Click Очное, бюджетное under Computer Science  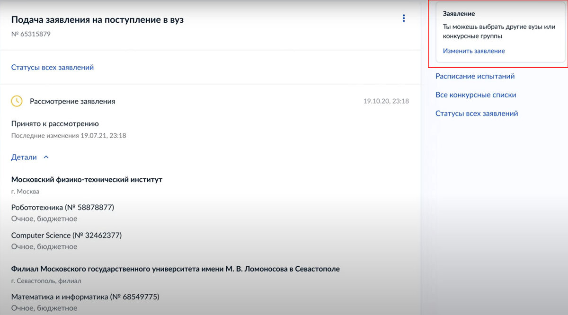coord(44,246)
